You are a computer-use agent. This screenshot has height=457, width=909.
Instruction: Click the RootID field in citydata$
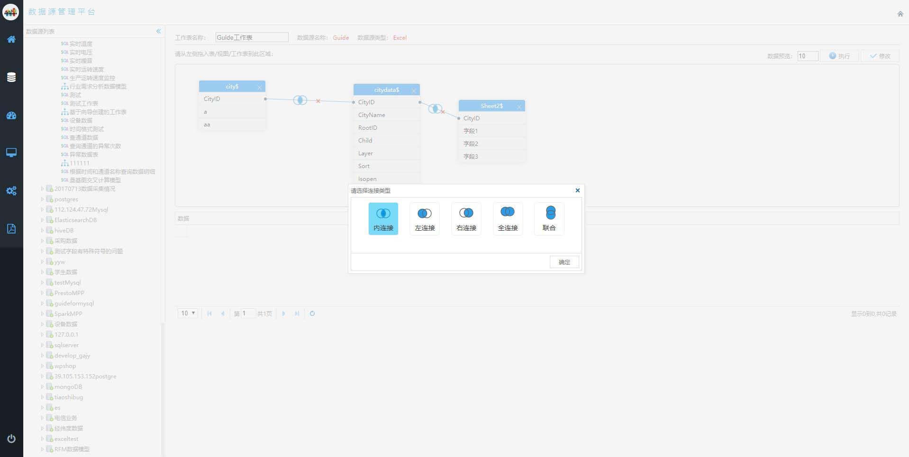(387, 128)
